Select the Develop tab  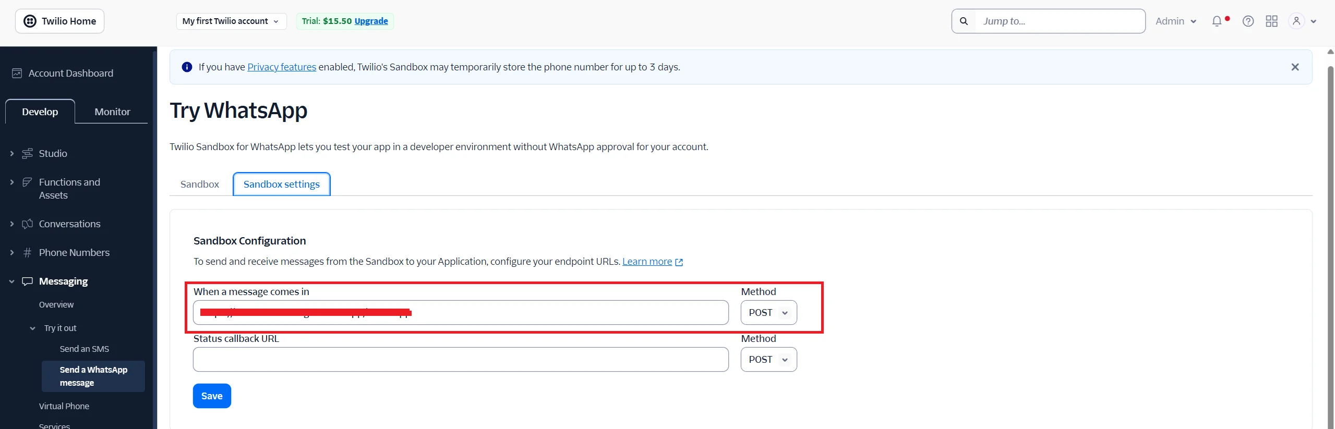(x=40, y=112)
